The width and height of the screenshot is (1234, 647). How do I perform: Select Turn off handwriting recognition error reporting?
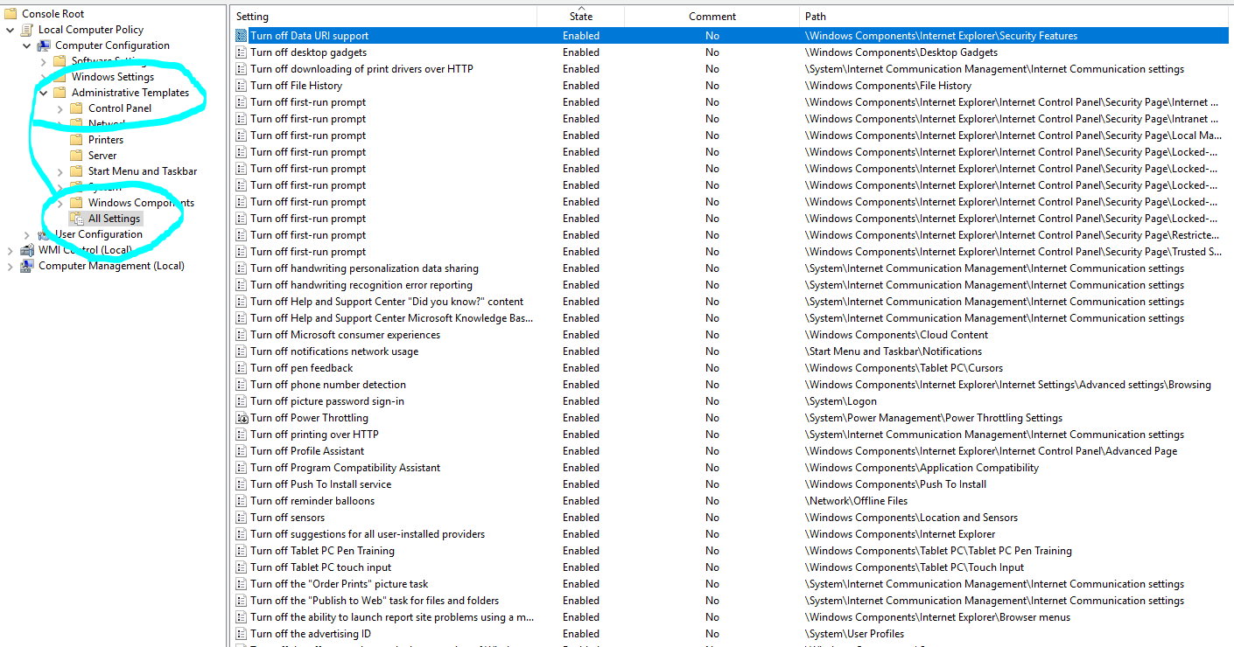(x=361, y=285)
